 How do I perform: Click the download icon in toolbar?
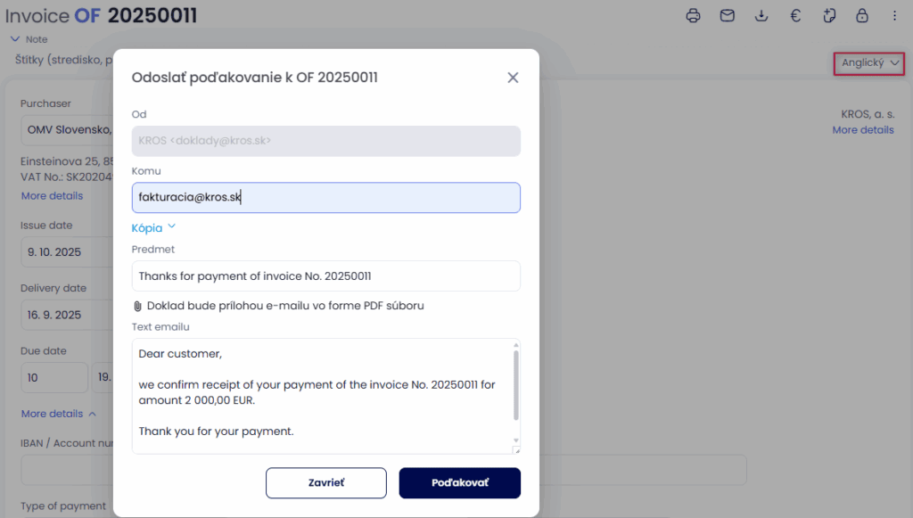(761, 15)
